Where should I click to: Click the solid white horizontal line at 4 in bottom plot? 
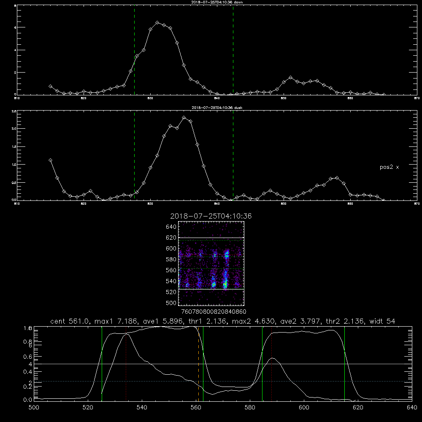point(223,364)
